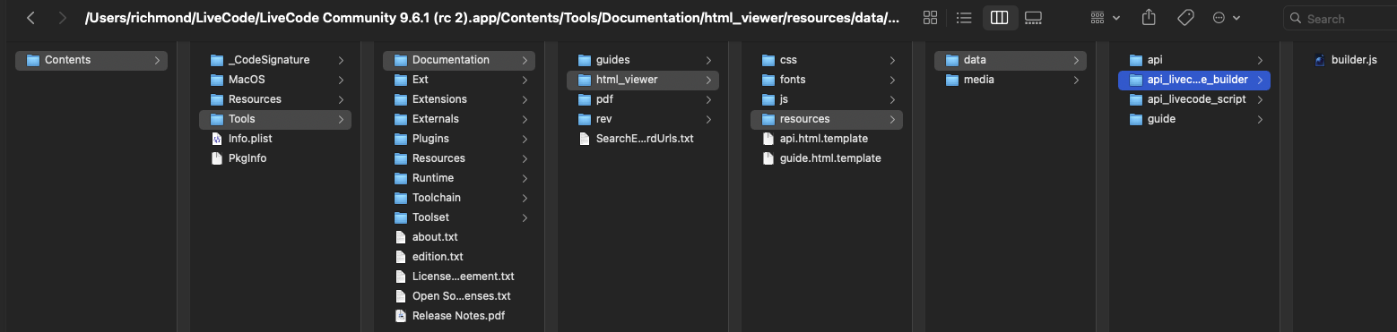Open the rev folder

643,119
